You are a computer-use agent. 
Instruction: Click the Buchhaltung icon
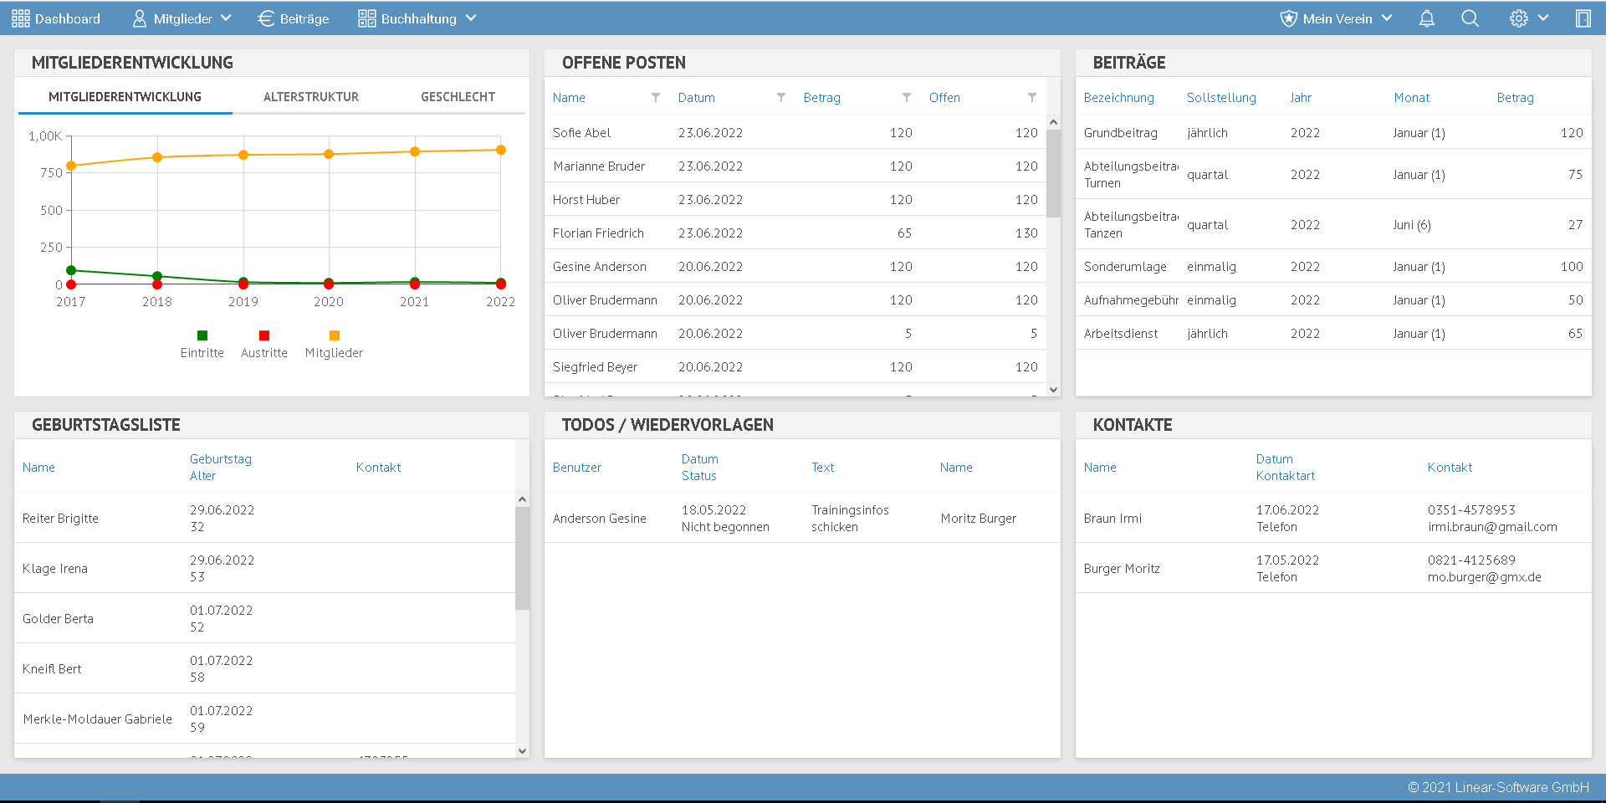(x=366, y=18)
